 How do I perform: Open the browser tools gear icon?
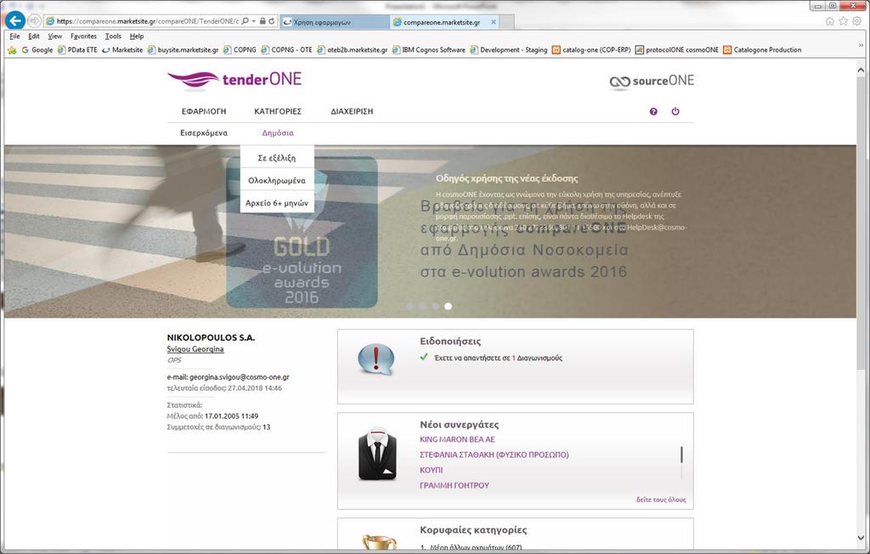[x=857, y=21]
